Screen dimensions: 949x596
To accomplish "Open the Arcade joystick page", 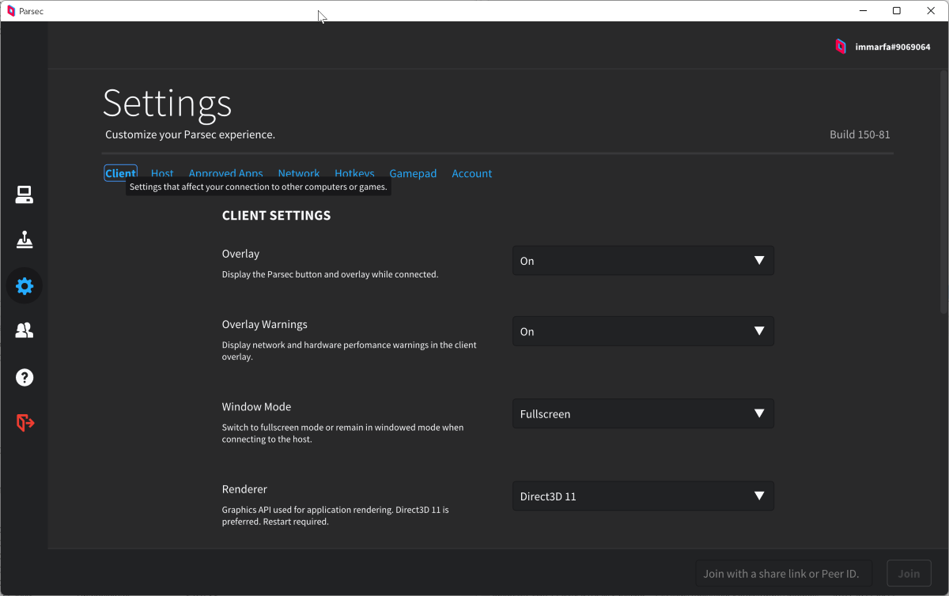I will click(x=25, y=240).
